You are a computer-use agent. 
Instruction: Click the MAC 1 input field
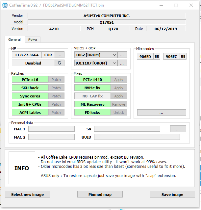[x=51, y=129]
